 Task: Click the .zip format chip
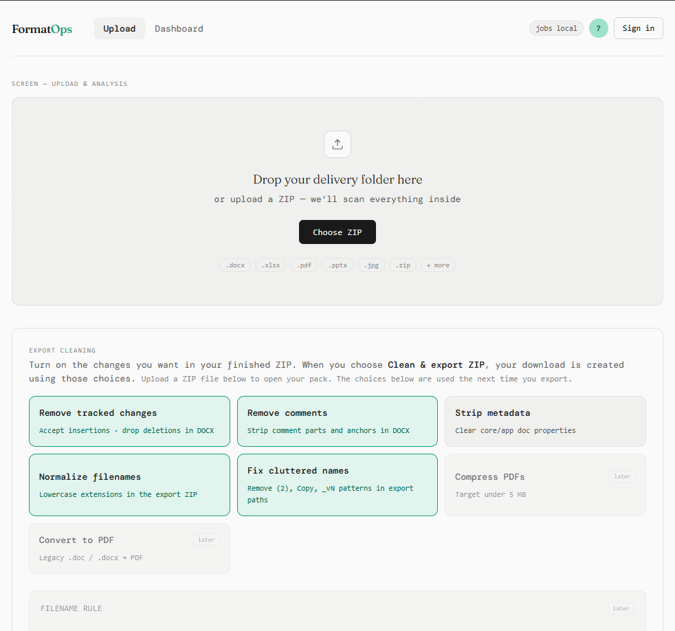(x=403, y=265)
